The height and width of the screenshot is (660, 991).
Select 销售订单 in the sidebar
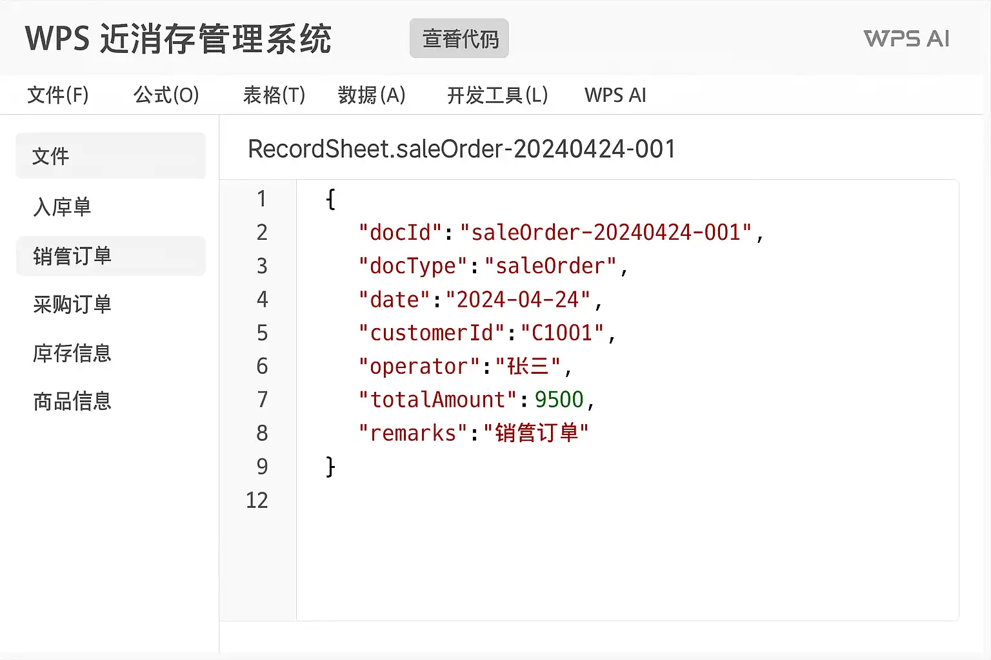[x=72, y=256]
